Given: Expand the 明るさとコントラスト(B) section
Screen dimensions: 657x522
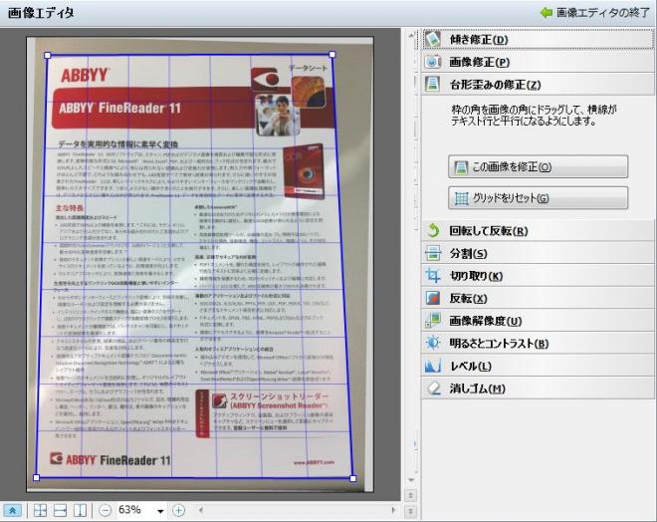Looking at the screenshot, I should click(x=538, y=344).
